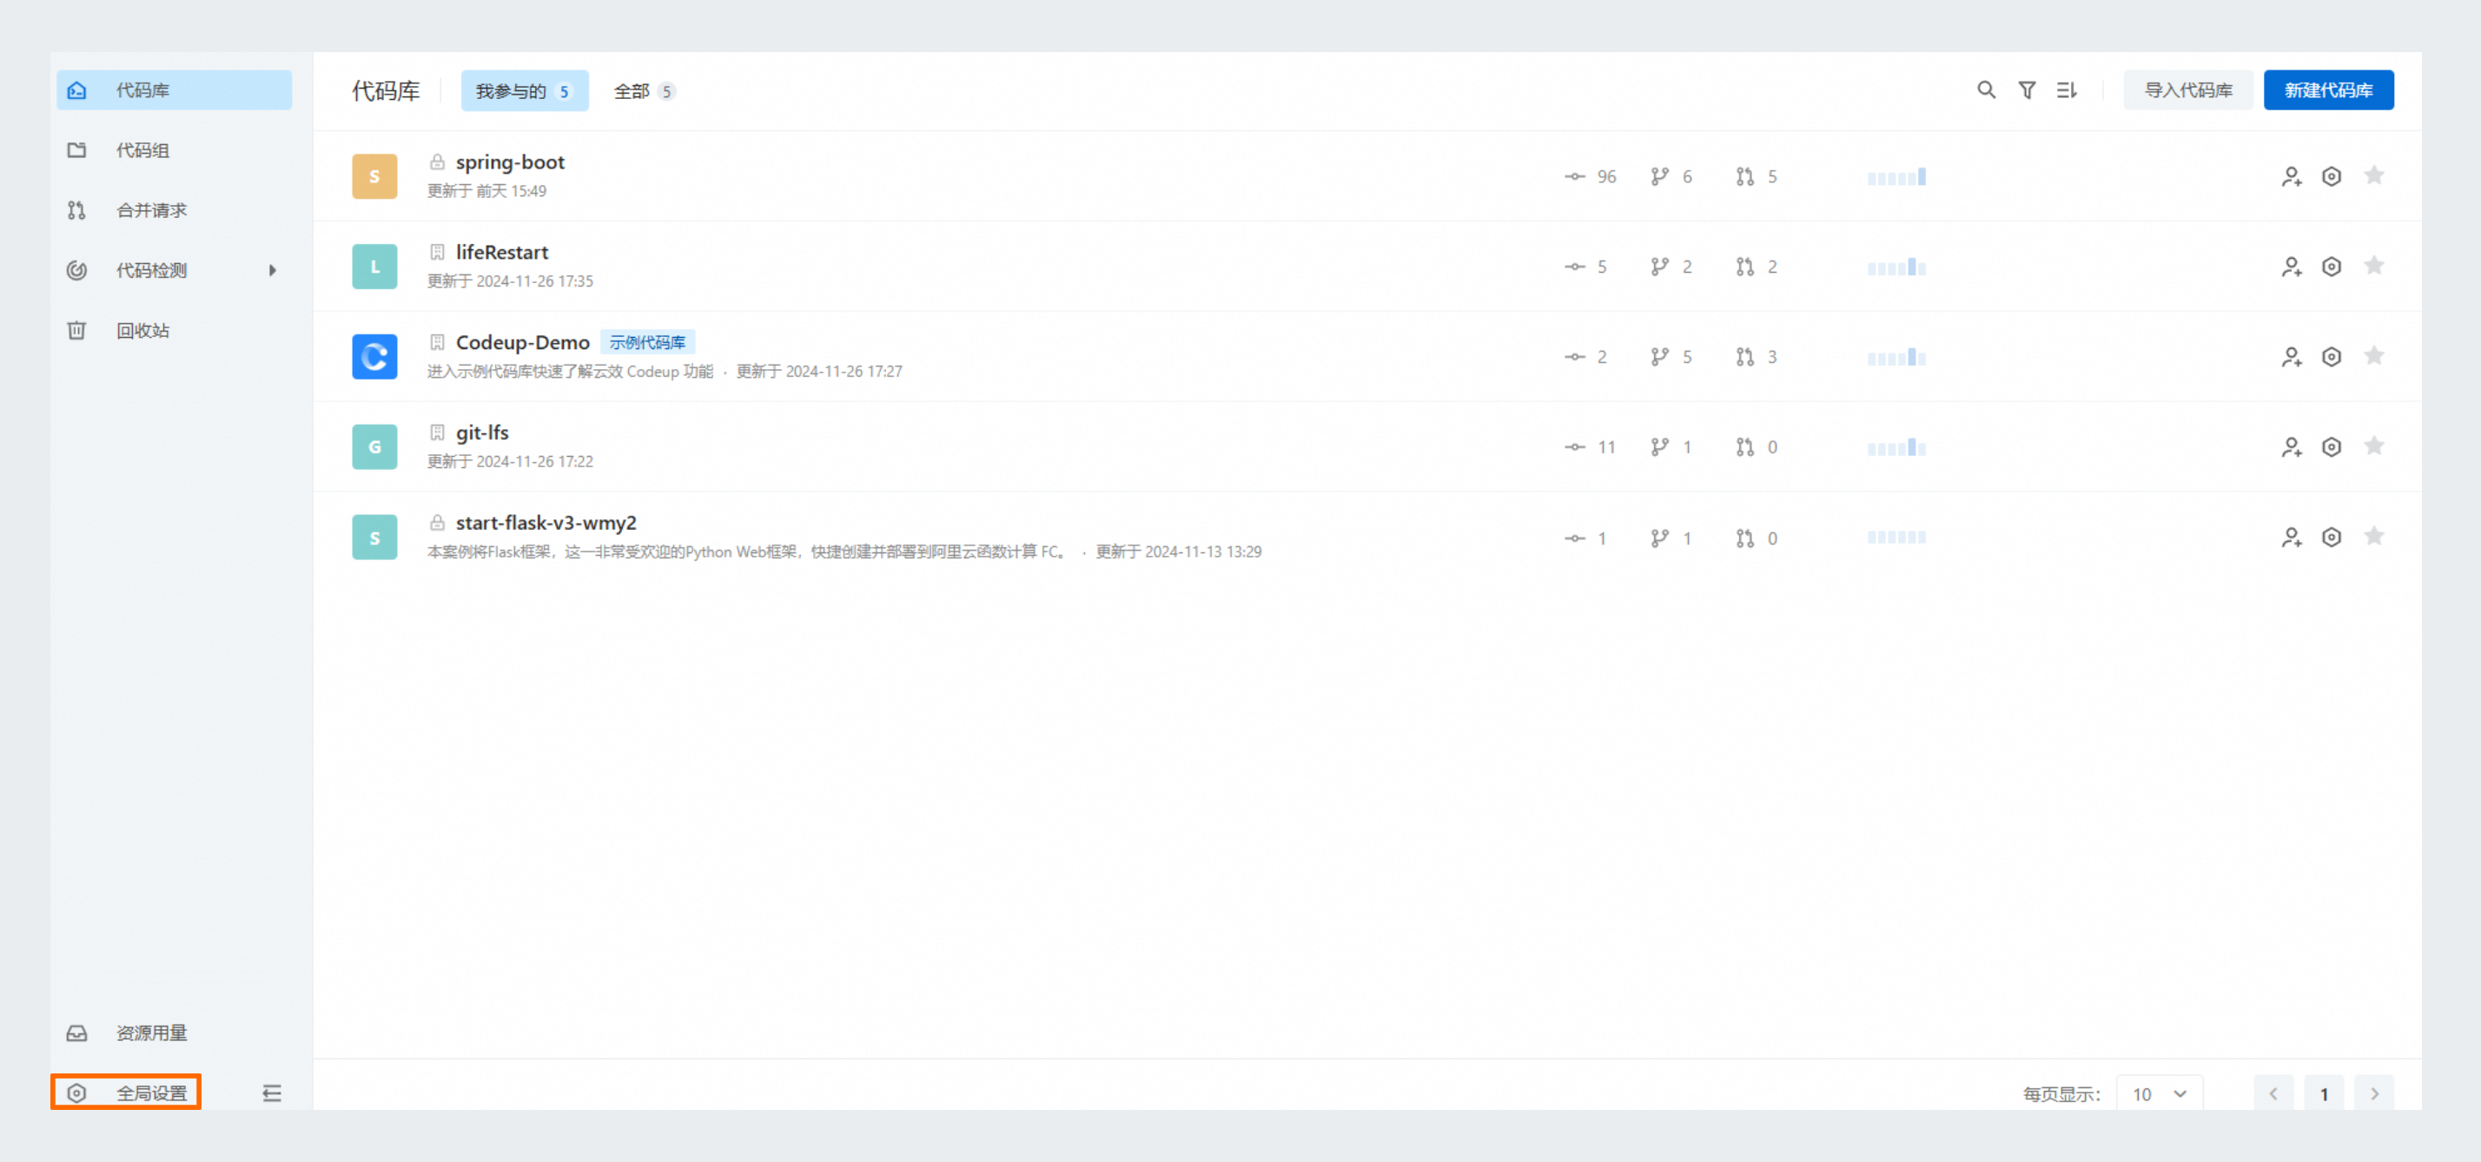Click the git-lfs G avatar
2481x1162 pixels.
(x=374, y=447)
